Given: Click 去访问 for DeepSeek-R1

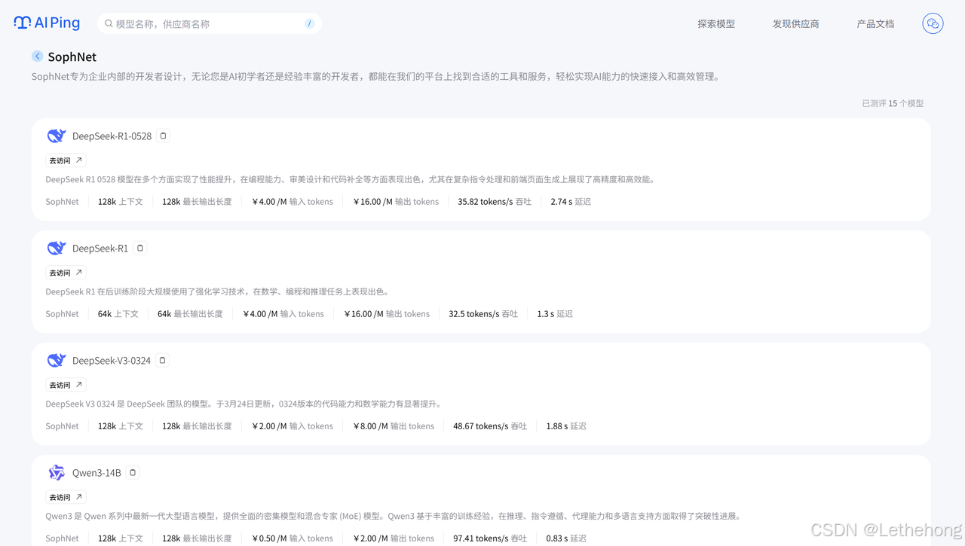Looking at the screenshot, I should pos(66,273).
